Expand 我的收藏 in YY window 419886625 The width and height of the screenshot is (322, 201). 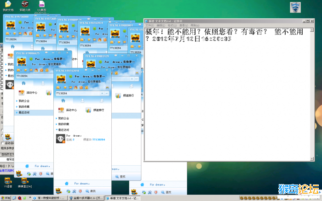(23, 107)
